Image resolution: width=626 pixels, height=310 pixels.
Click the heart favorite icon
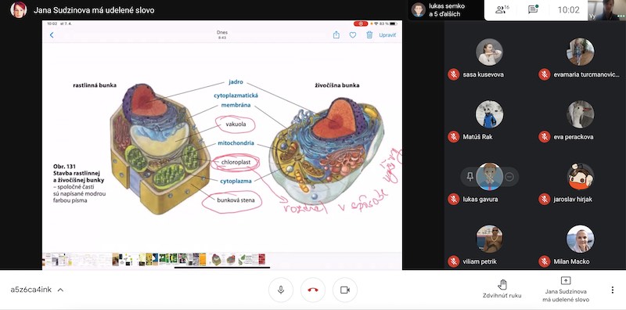(x=353, y=35)
